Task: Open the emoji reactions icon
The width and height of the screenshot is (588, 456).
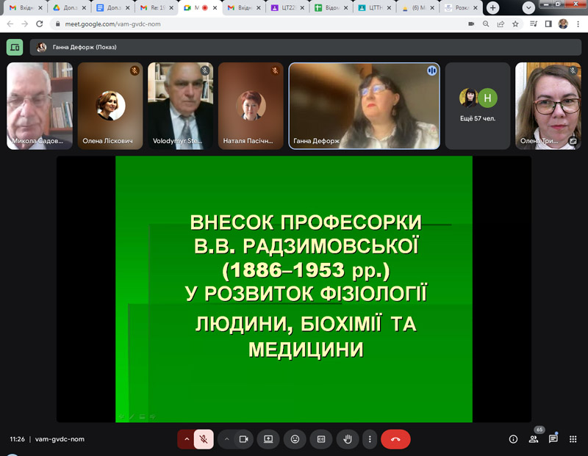Action: pos(295,439)
